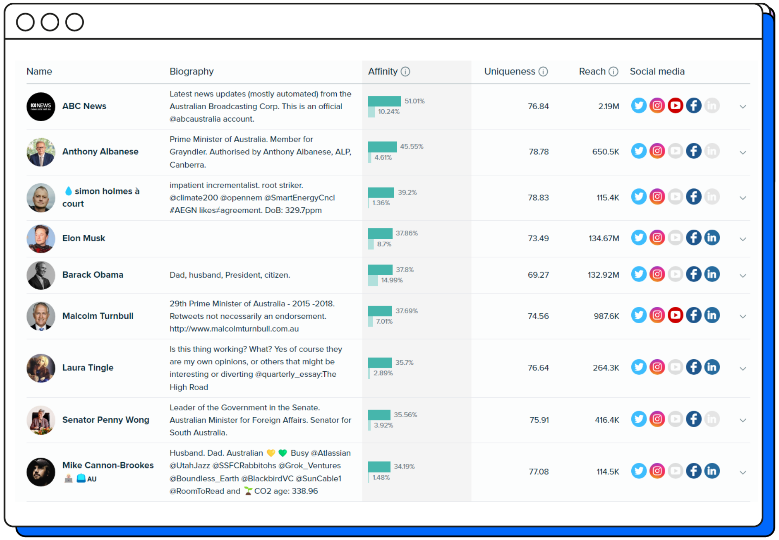
Task: Click the Barack Obama name link
Action: click(93, 274)
